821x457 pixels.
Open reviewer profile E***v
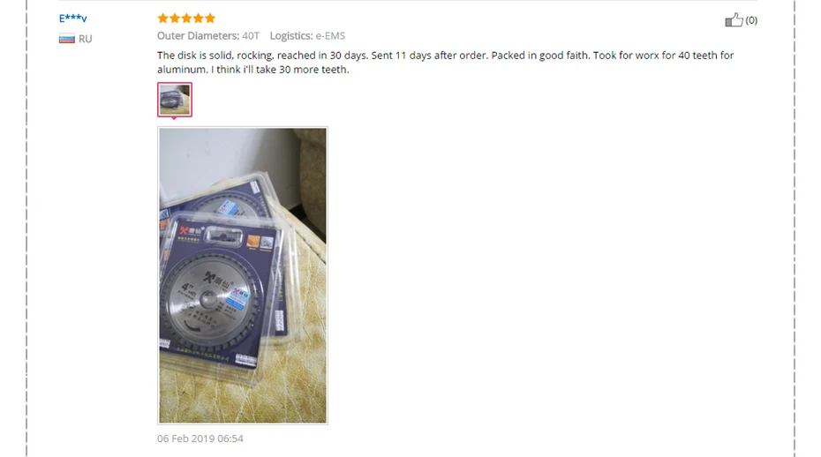(72, 19)
